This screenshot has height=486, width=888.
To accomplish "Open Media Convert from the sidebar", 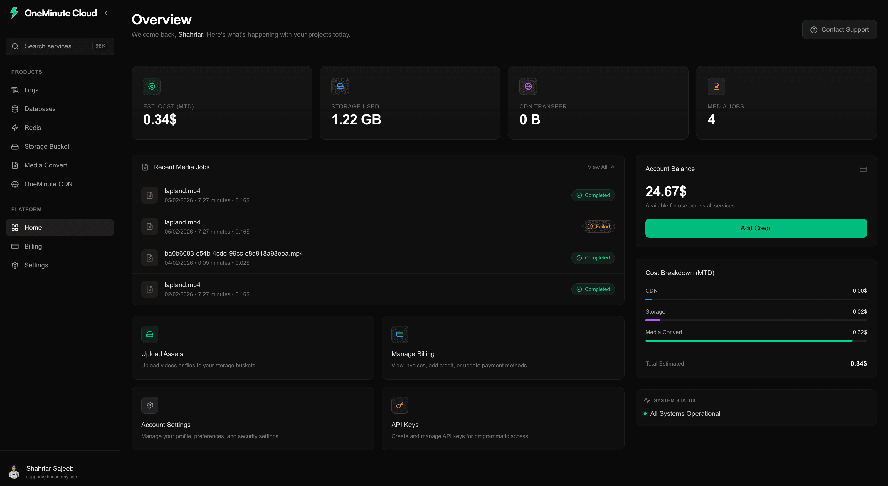I will tap(46, 165).
